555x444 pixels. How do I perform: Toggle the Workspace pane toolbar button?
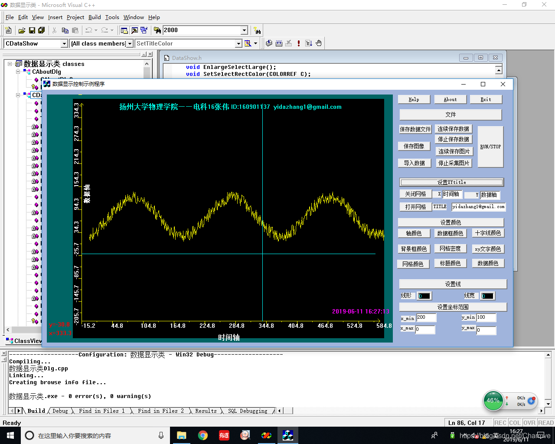click(x=124, y=30)
